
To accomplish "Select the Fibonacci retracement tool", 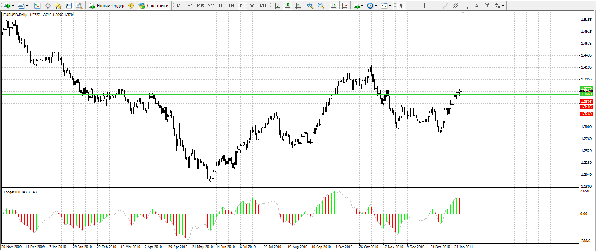I will (466, 6).
